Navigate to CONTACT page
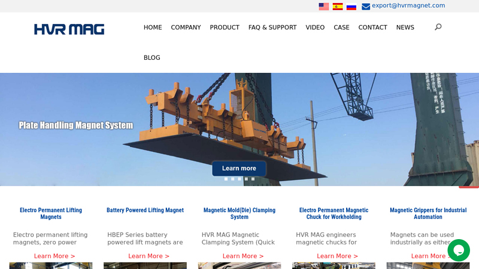Screen dimensions: 479x269 (x=372, y=27)
